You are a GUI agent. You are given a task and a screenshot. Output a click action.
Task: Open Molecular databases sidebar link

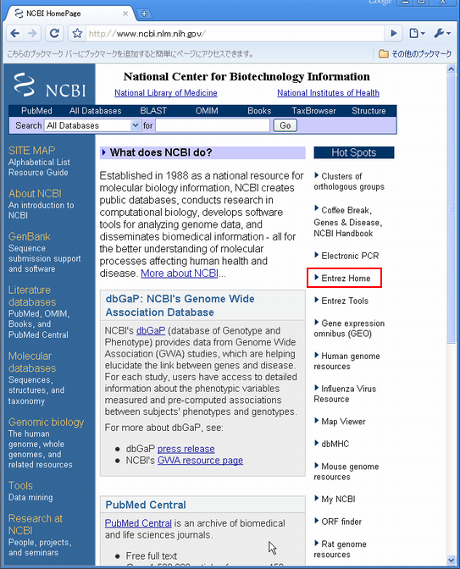pyautogui.click(x=32, y=362)
